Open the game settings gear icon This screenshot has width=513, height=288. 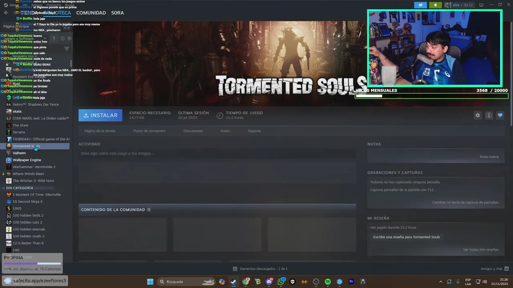coord(477,115)
